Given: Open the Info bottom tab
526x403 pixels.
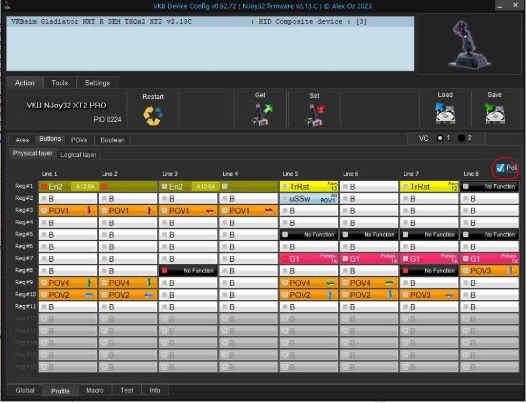Looking at the screenshot, I should coord(155,390).
